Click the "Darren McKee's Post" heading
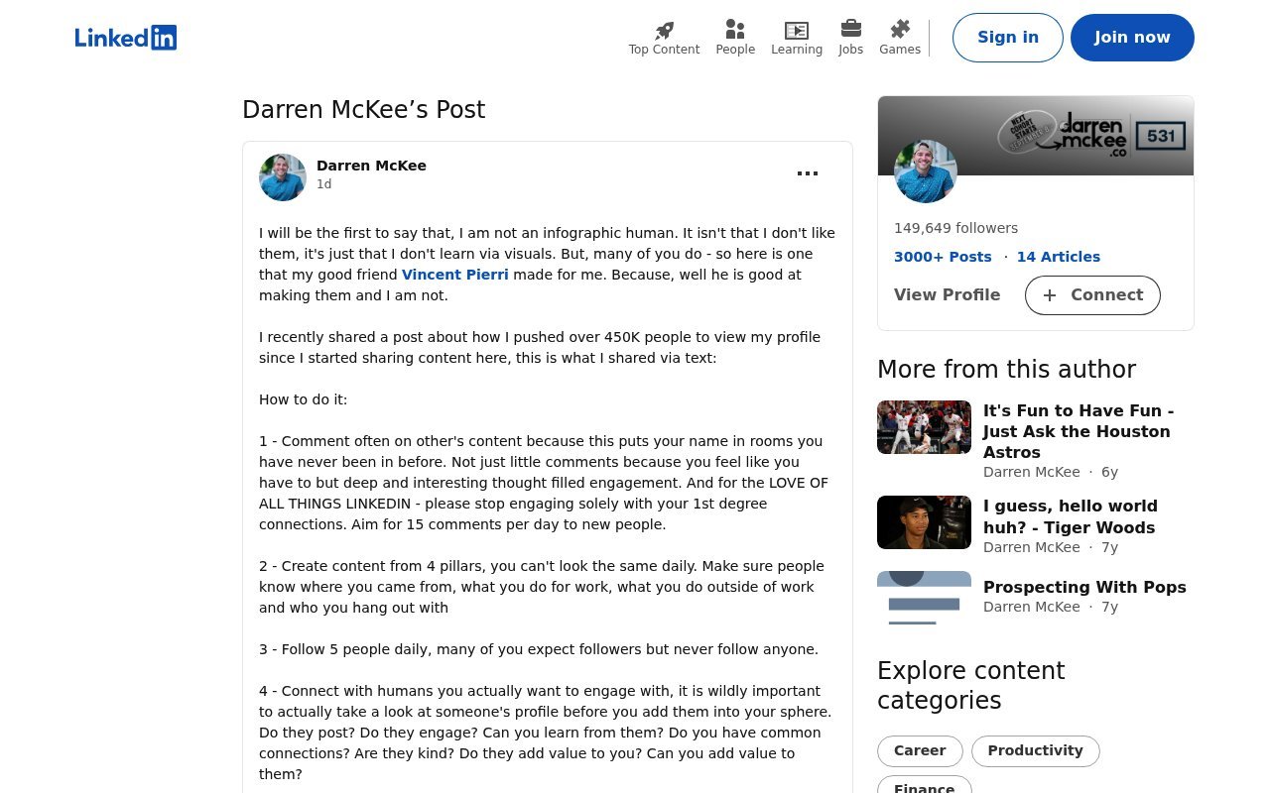 click(x=364, y=110)
